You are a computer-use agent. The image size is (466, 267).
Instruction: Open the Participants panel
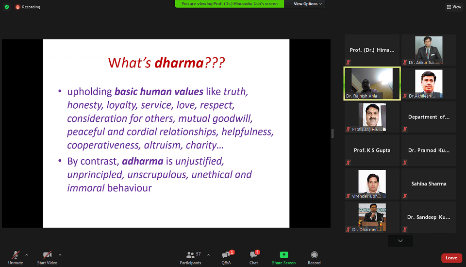[x=190, y=255]
